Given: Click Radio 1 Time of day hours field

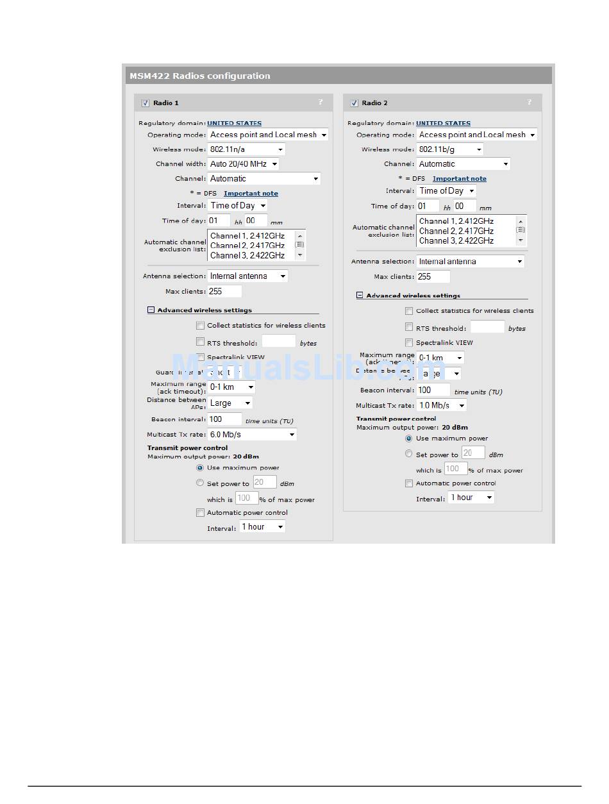Looking at the screenshot, I should click(x=219, y=221).
